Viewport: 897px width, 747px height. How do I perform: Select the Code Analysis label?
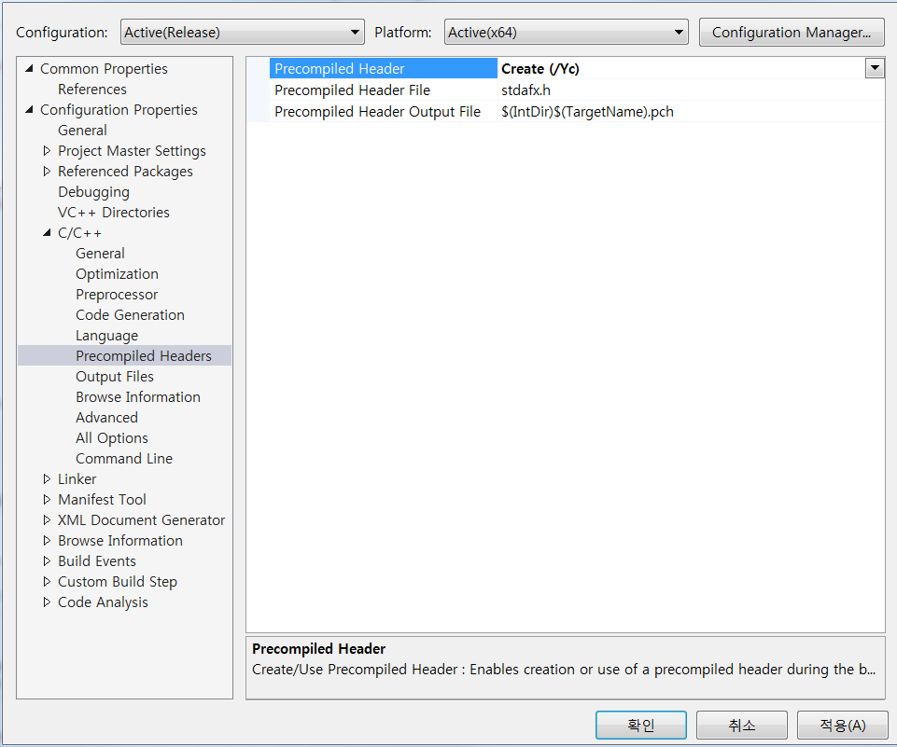pos(103,602)
